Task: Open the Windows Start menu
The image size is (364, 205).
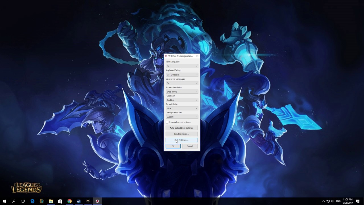Action: 4,201
